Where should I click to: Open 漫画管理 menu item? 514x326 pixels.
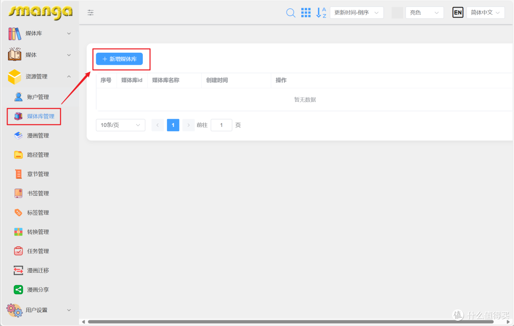[40, 135]
